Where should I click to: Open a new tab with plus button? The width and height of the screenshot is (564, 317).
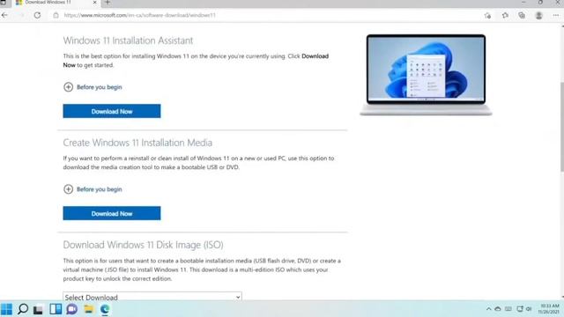click(108, 3)
